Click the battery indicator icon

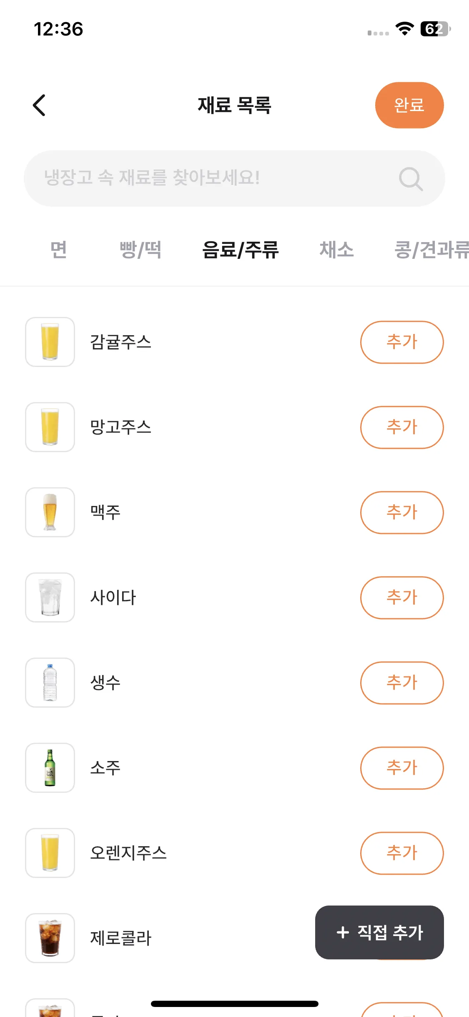(x=435, y=29)
